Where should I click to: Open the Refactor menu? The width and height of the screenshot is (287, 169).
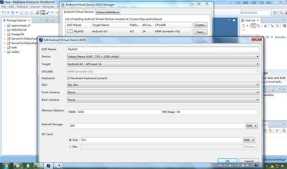pos(22,7)
